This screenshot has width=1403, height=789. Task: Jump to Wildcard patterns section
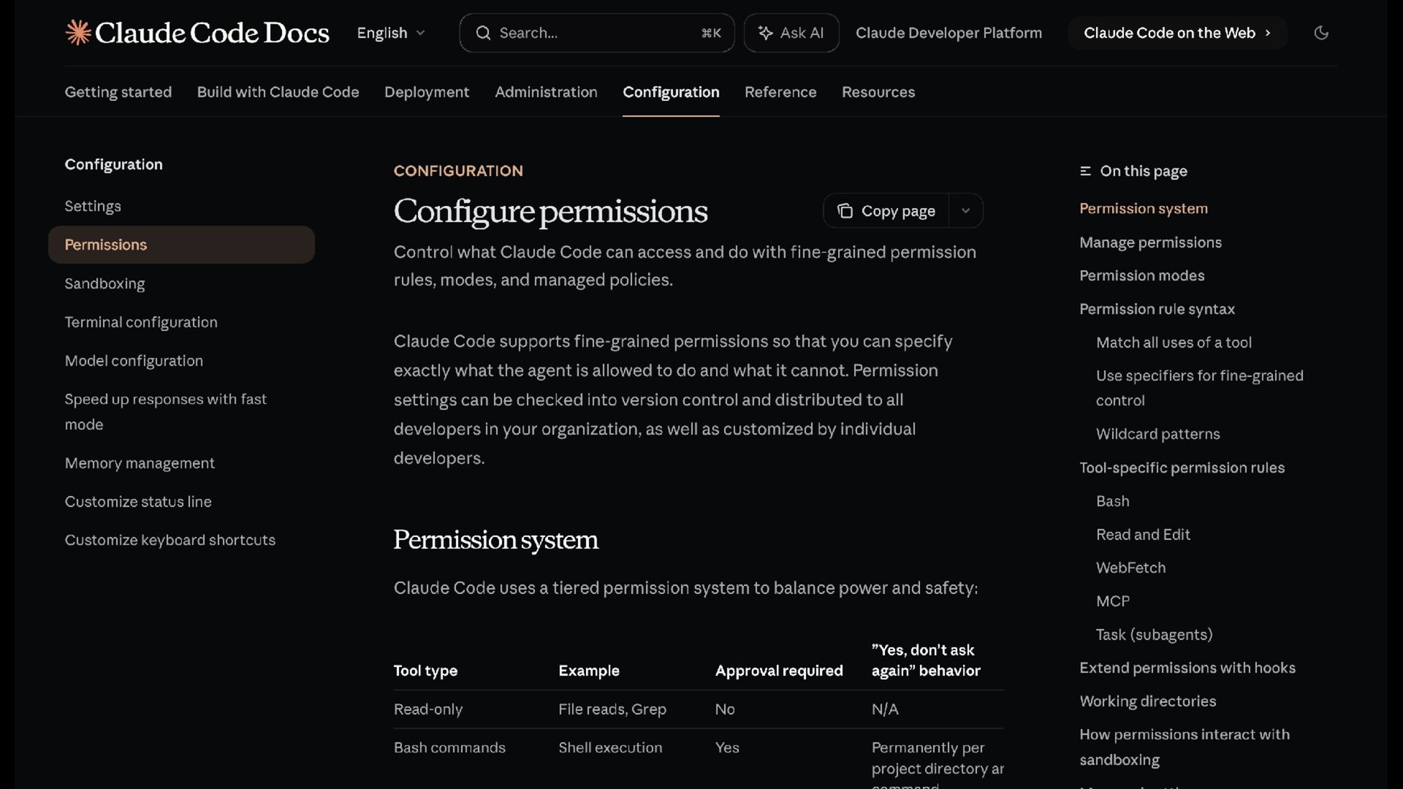(1157, 434)
